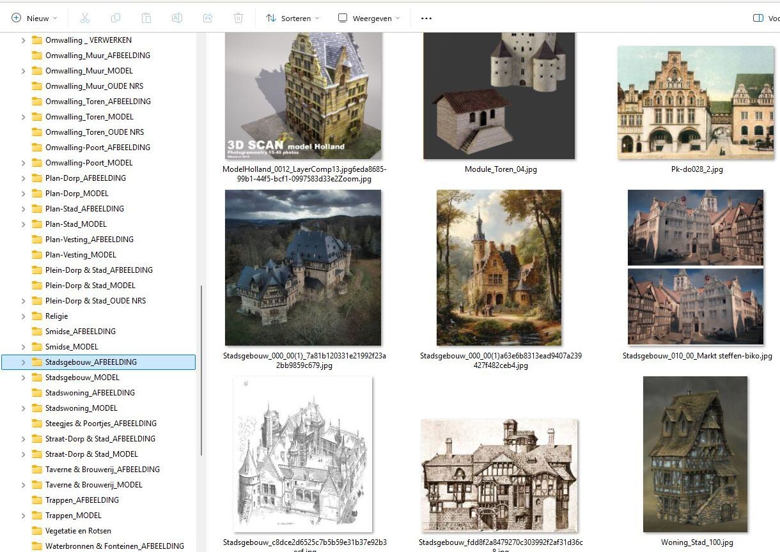780x552 pixels.
Task: Open the Vegetatie en Rotsen folder
Action: pyautogui.click(x=78, y=531)
